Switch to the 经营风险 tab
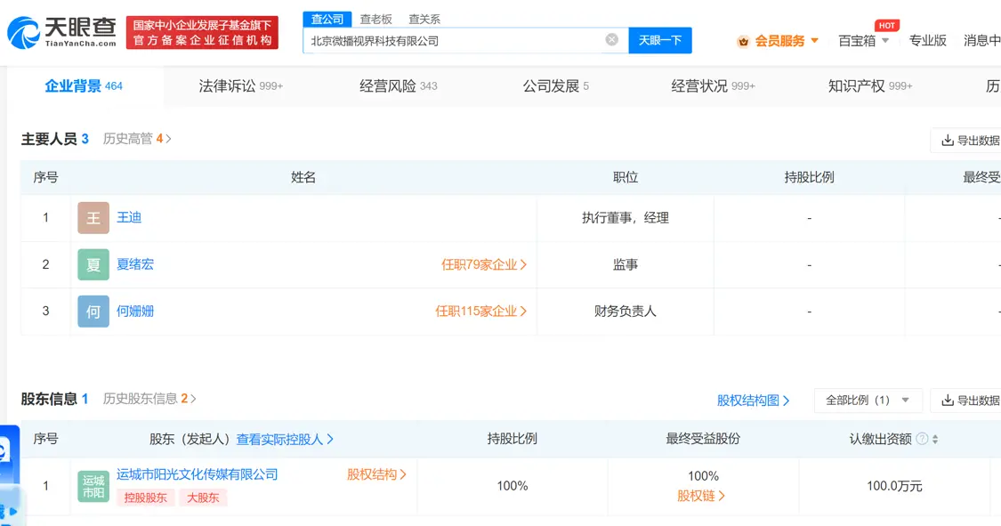Screen dimensions: 1001x526 (x=398, y=86)
